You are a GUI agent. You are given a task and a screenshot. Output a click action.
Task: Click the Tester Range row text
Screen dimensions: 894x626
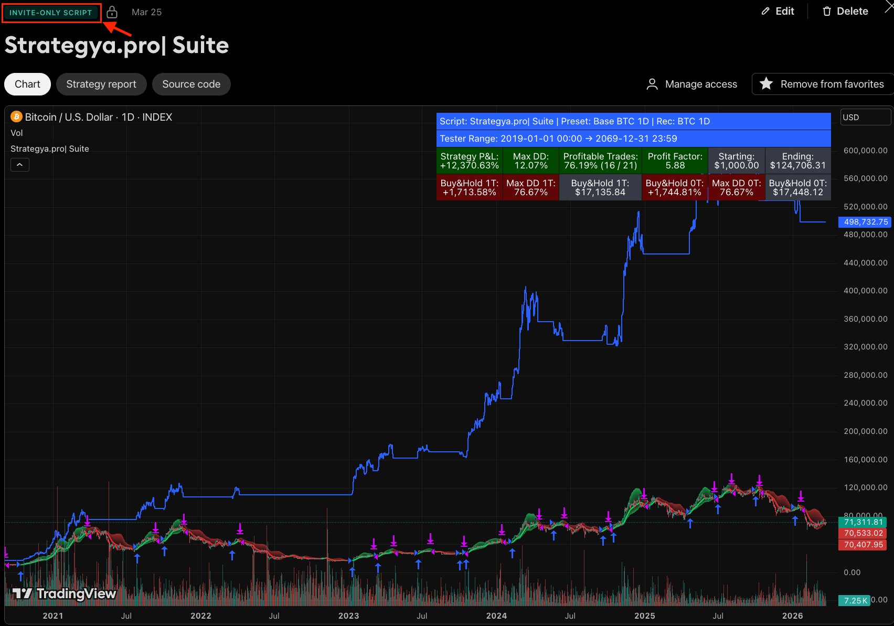[558, 139]
